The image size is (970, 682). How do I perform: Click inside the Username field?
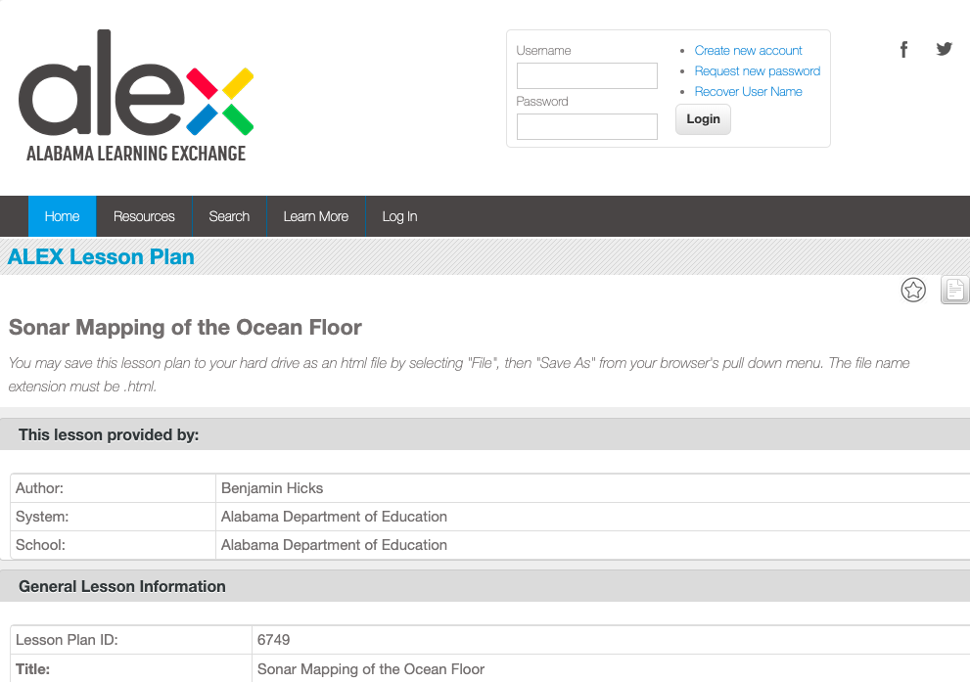586,75
